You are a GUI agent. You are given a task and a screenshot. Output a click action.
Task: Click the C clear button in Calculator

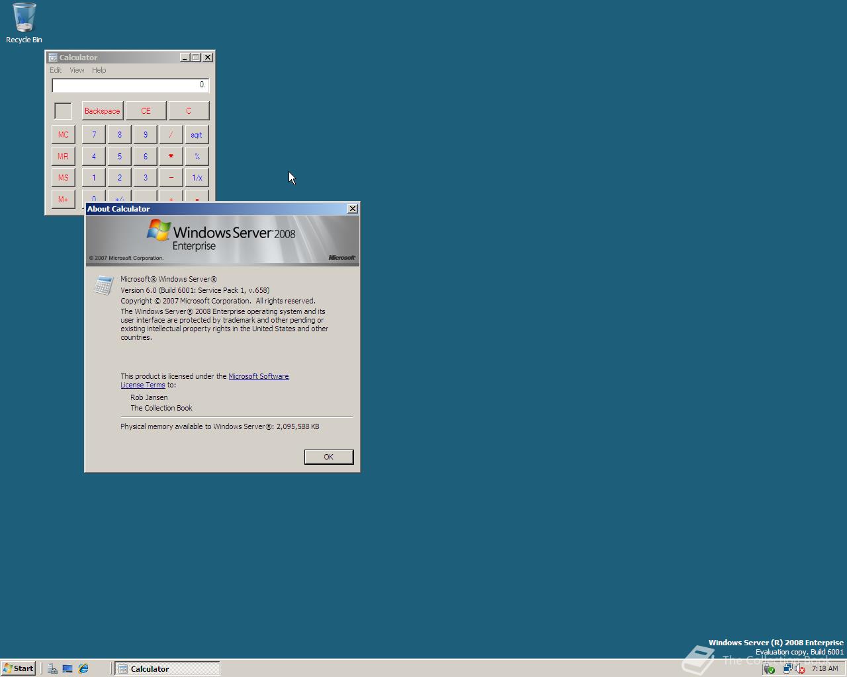(189, 111)
